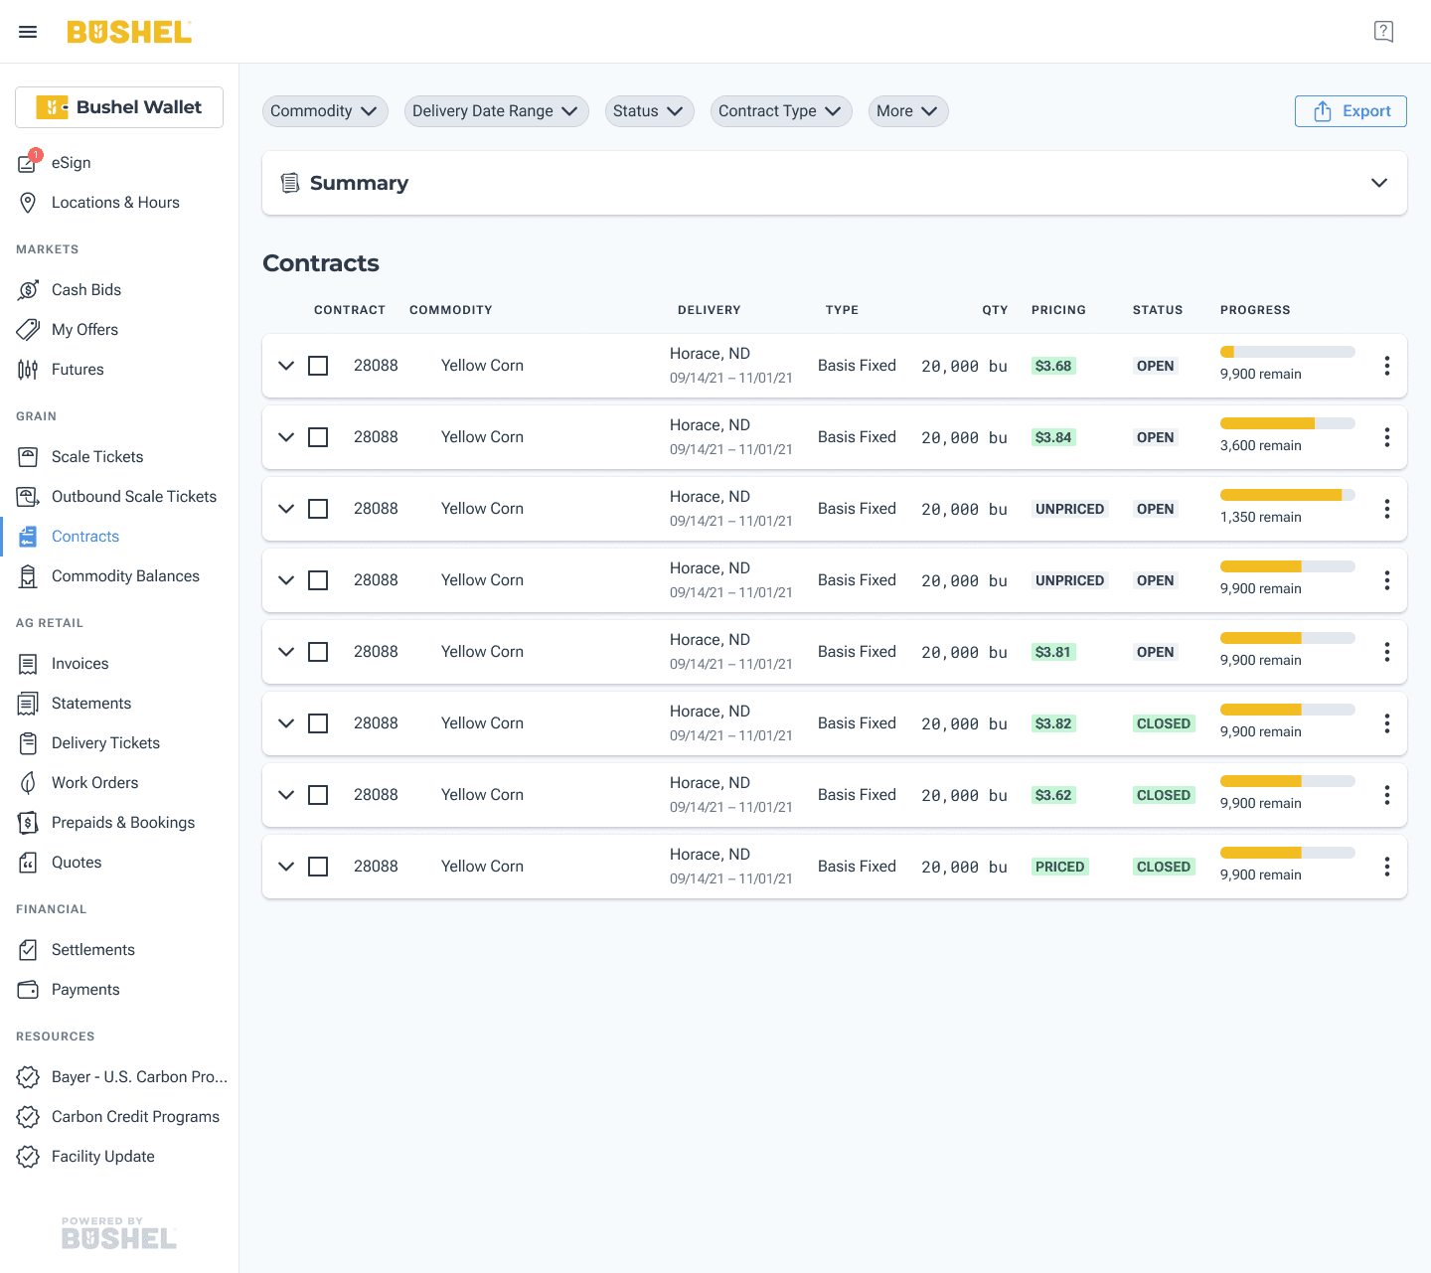Open the Delivery Date Range filter
The height and width of the screenshot is (1273, 1431).
[497, 111]
